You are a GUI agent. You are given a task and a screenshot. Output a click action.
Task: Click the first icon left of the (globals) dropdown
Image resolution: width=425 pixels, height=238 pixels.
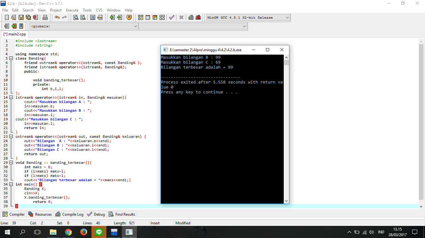pos(7,26)
